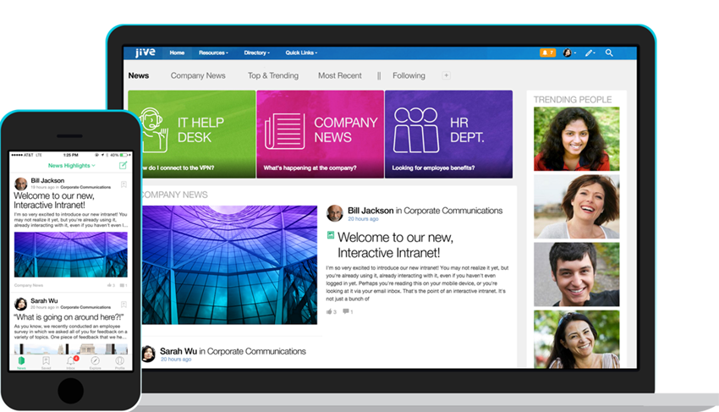
Task: Open the search magnifier in the top bar
Action: pos(609,52)
